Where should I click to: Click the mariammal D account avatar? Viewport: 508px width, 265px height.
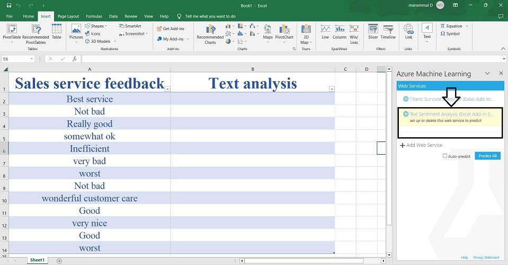tap(440, 5)
